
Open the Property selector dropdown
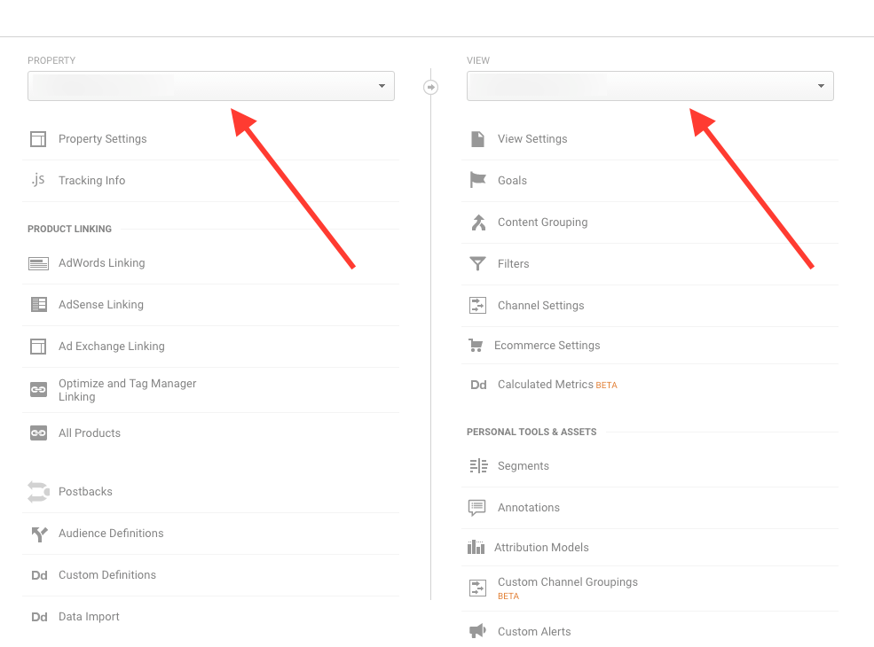point(211,86)
